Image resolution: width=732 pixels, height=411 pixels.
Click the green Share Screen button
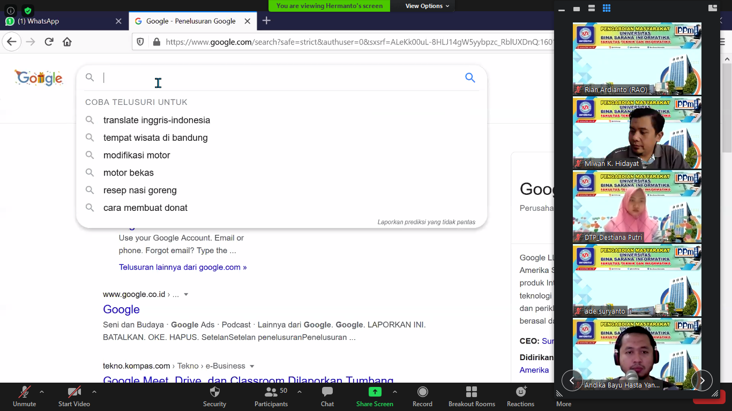375,397
